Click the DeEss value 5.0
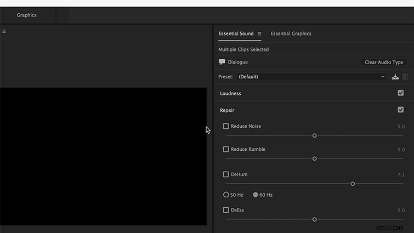The height and width of the screenshot is (233, 414). [x=401, y=211]
